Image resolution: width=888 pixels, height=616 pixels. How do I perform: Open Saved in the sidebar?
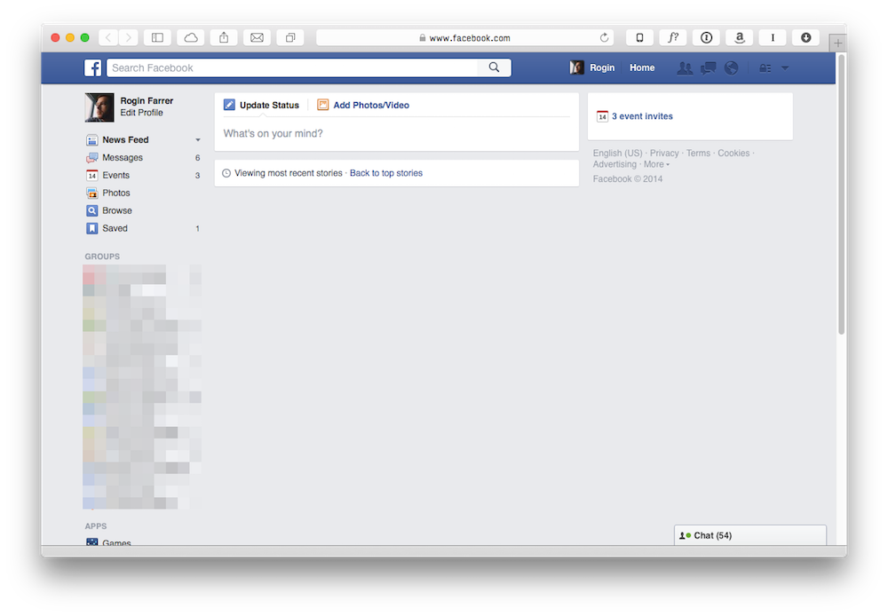coord(115,228)
